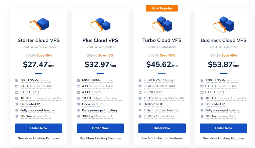Screen dimensions: 255x148
Task: Order the Starter Cloud VPS plan
Action: pyautogui.click(x=39, y=128)
